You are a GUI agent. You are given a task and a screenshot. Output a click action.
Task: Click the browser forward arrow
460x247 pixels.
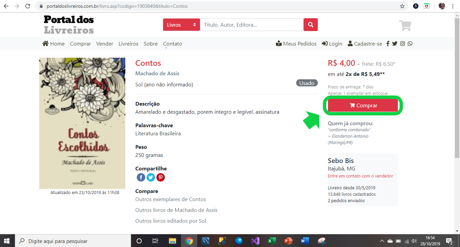coord(17,6)
